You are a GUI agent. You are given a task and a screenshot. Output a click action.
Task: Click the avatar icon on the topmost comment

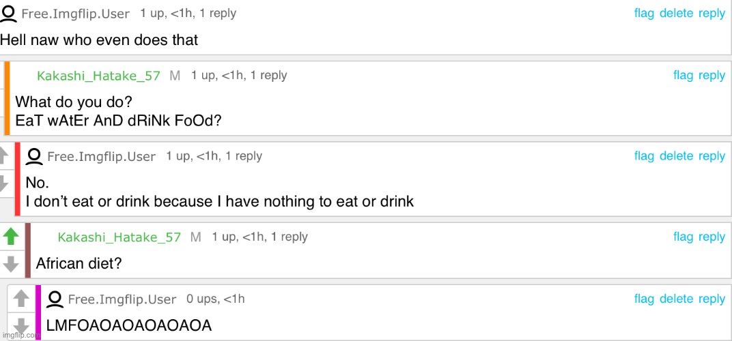pos(9,14)
